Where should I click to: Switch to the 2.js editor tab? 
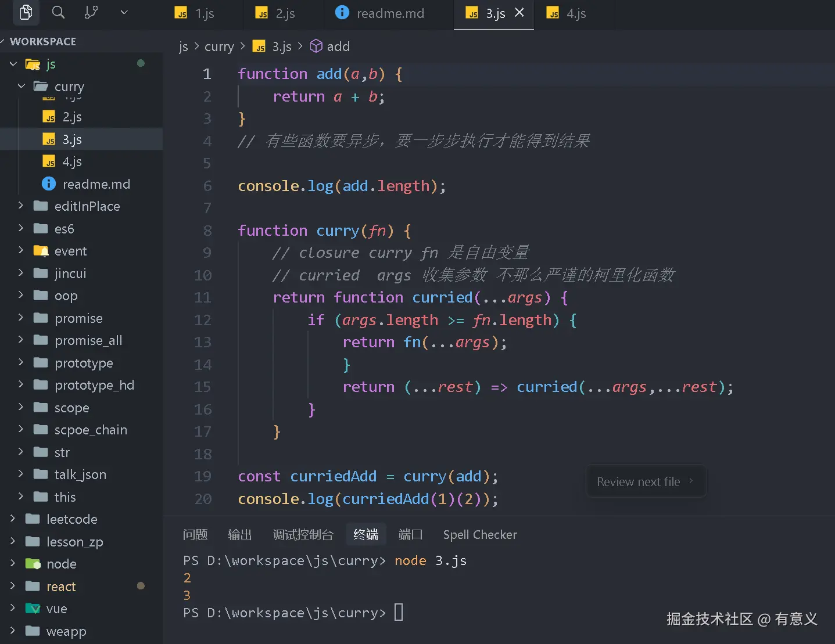284,13
